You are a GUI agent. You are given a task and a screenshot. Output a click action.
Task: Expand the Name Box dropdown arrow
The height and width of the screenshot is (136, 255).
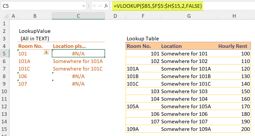pyautogui.click(x=84, y=6)
